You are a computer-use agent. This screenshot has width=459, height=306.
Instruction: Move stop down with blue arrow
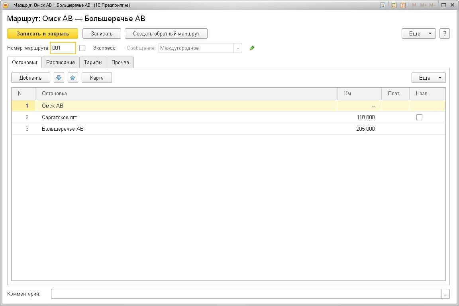pyautogui.click(x=59, y=78)
